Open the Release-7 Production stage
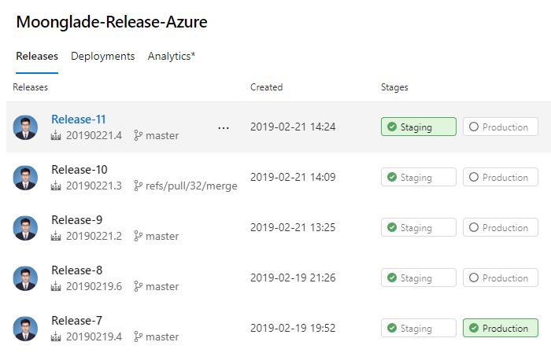This screenshot has height=364, width=551. click(x=501, y=328)
